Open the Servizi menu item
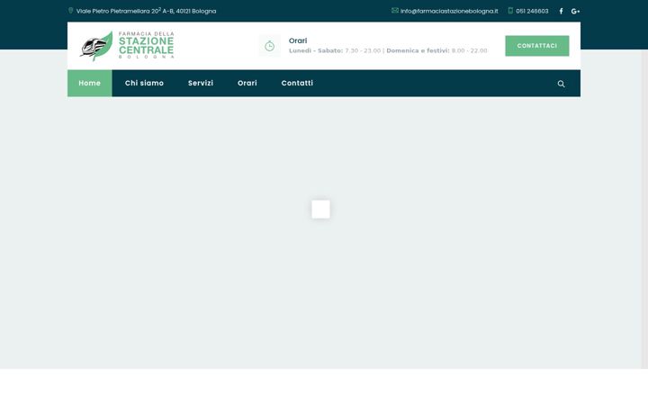Image resolution: width=648 pixels, height=405 pixels. click(201, 83)
